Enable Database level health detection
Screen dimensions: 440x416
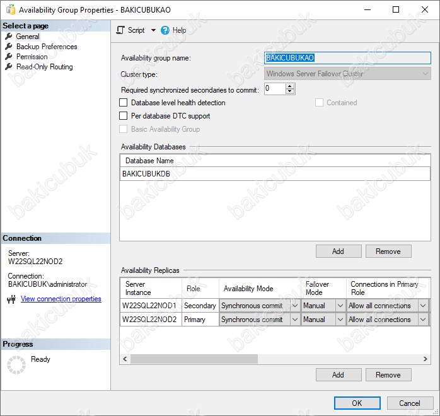click(x=123, y=103)
